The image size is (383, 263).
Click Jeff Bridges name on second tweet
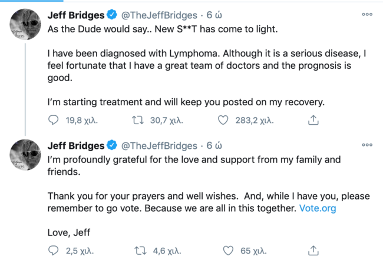76,145
